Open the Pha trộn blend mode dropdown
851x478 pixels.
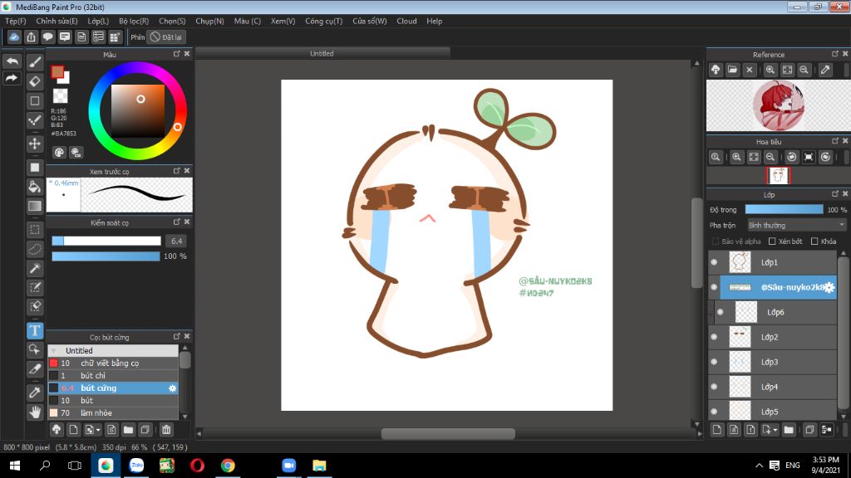(796, 225)
